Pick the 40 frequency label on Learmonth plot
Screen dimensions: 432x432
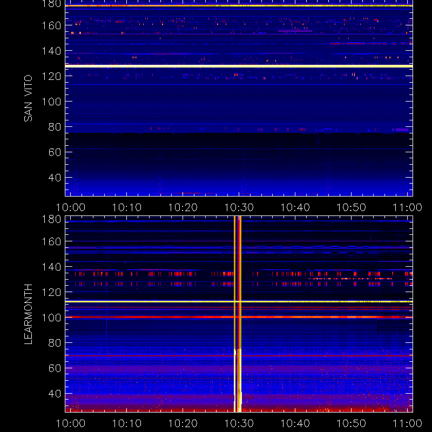click(55, 394)
